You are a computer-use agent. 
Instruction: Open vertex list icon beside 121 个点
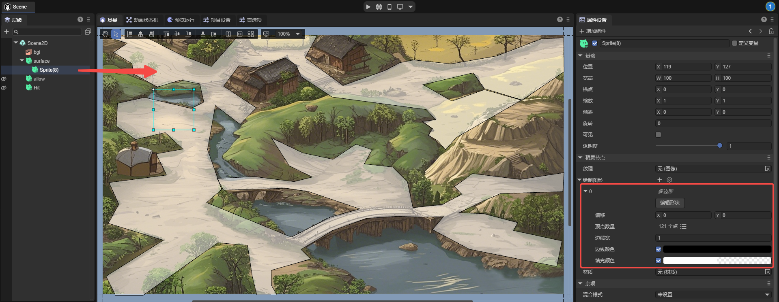684,227
